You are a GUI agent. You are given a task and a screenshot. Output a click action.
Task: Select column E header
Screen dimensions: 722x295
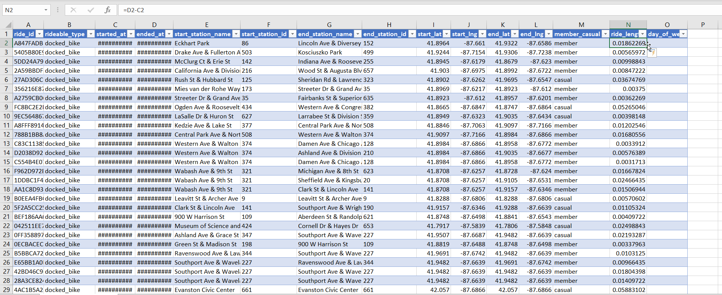207,25
